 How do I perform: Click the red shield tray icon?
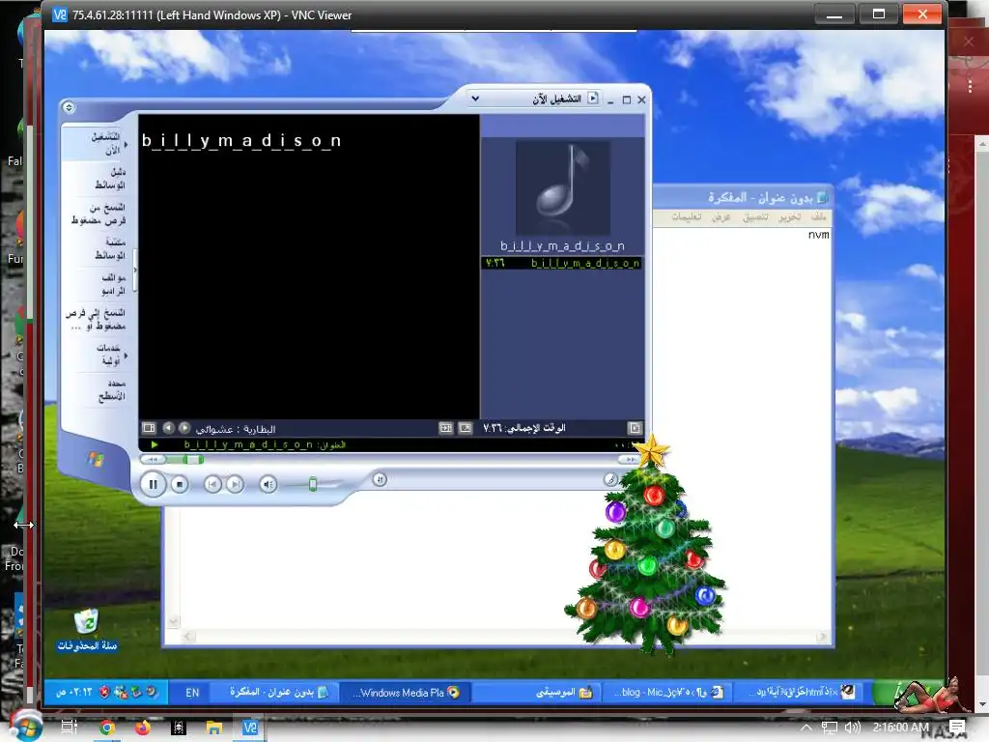[104, 692]
